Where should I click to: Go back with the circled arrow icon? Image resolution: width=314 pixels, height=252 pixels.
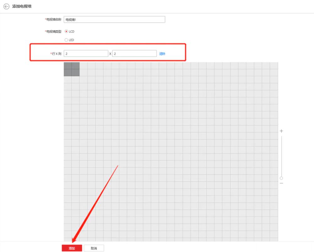(6, 6)
